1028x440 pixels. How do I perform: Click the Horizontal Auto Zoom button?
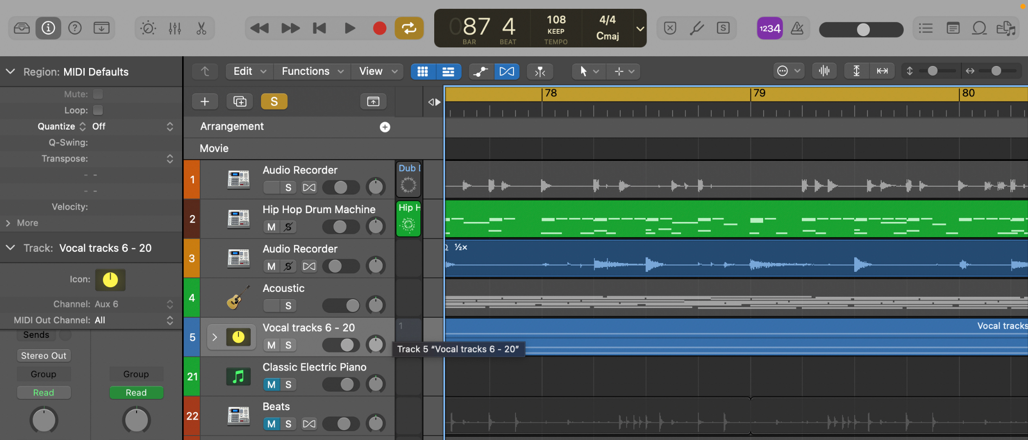882,71
